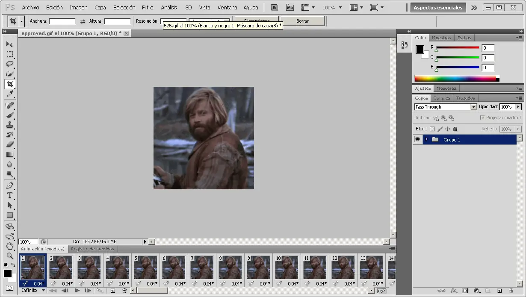Toggle lock image pixels brush icon
This screenshot has height=297, width=526.
click(440, 129)
